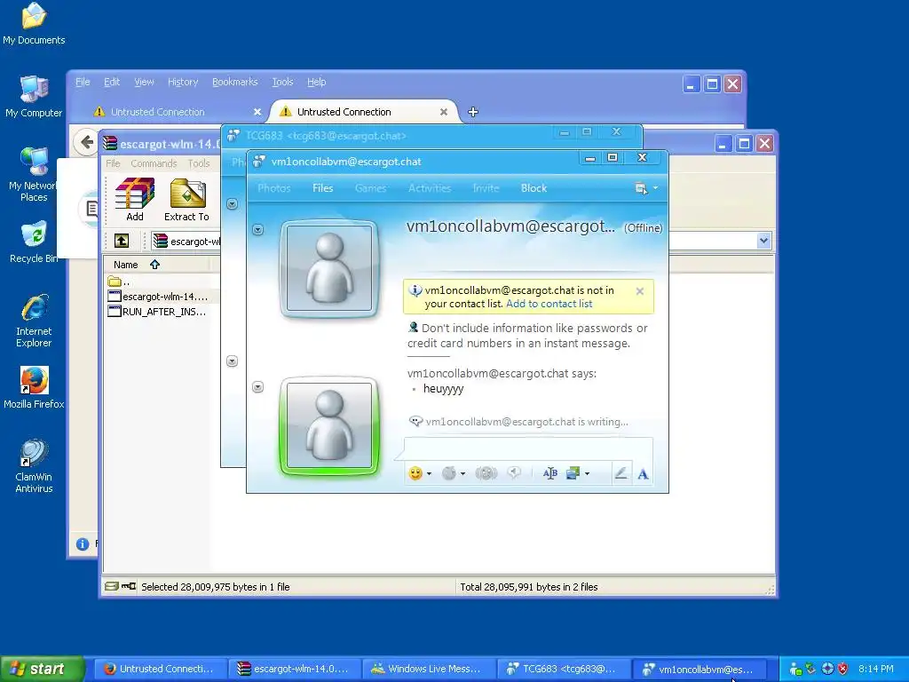This screenshot has width=909, height=682.
Task: Open the WinRAR File menu
Action: 113,163
